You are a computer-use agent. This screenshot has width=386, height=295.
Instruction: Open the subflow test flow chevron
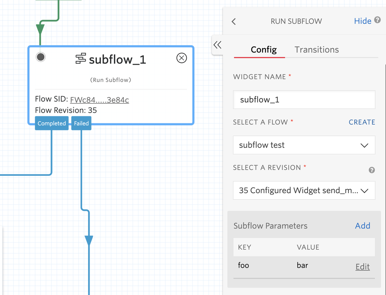click(364, 145)
